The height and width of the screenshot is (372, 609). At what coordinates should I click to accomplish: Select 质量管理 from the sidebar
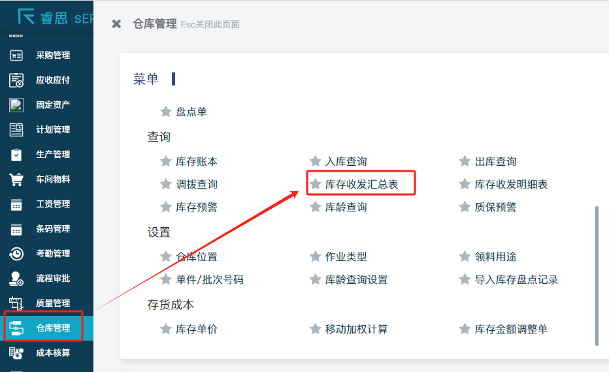[52, 303]
